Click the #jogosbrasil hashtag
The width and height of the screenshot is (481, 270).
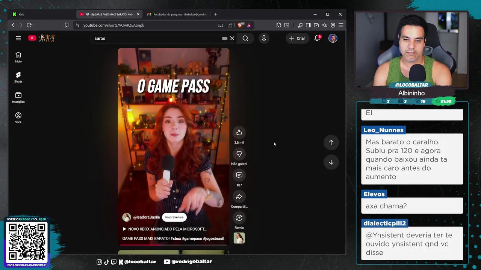[x=213, y=238]
